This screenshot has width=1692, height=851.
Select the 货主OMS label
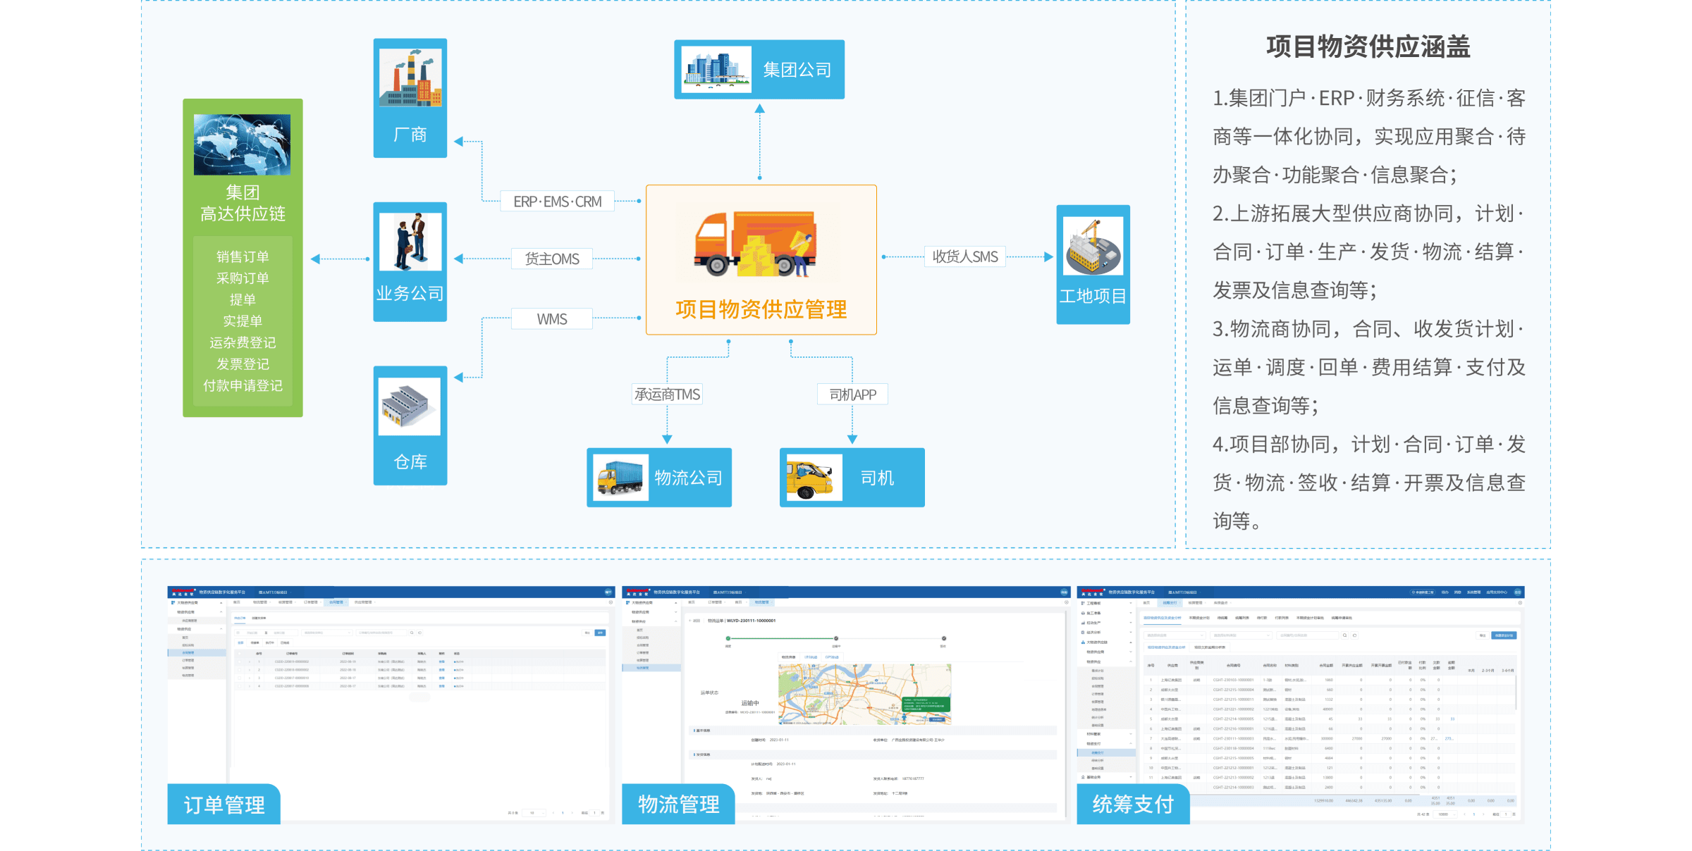551,259
